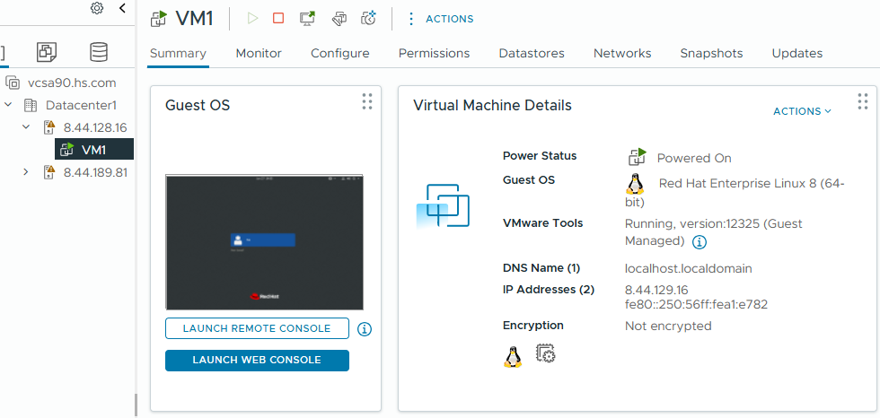
Task: Click the Virtual Machine Details card drag handle
Action: pyautogui.click(x=863, y=101)
